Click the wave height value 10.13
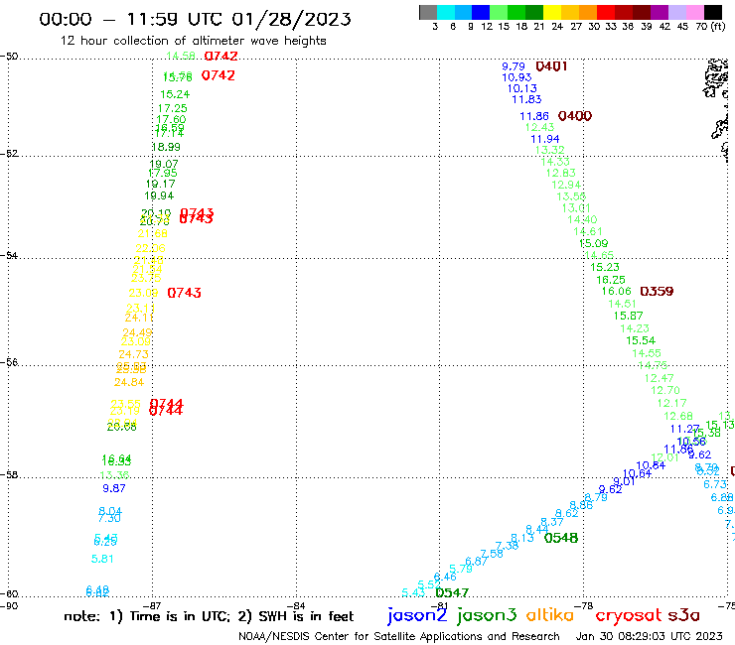735x645 pixels. [x=522, y=88]
